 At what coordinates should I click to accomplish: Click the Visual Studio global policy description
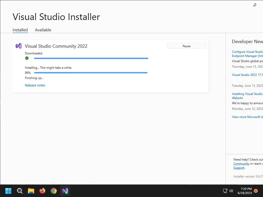247,61
